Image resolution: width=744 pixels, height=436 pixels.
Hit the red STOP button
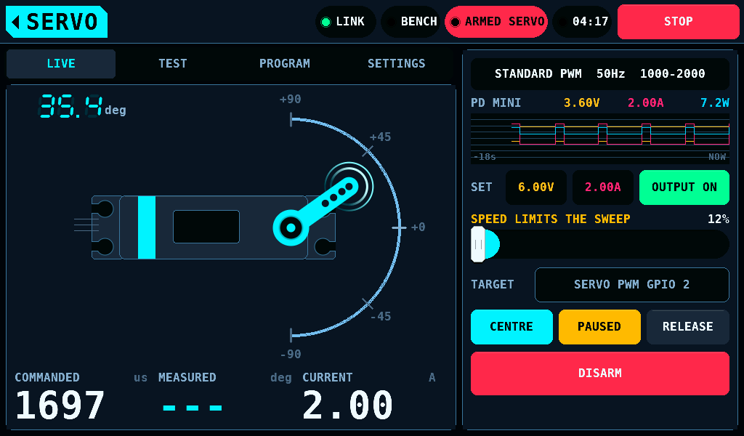coord(679,22)
